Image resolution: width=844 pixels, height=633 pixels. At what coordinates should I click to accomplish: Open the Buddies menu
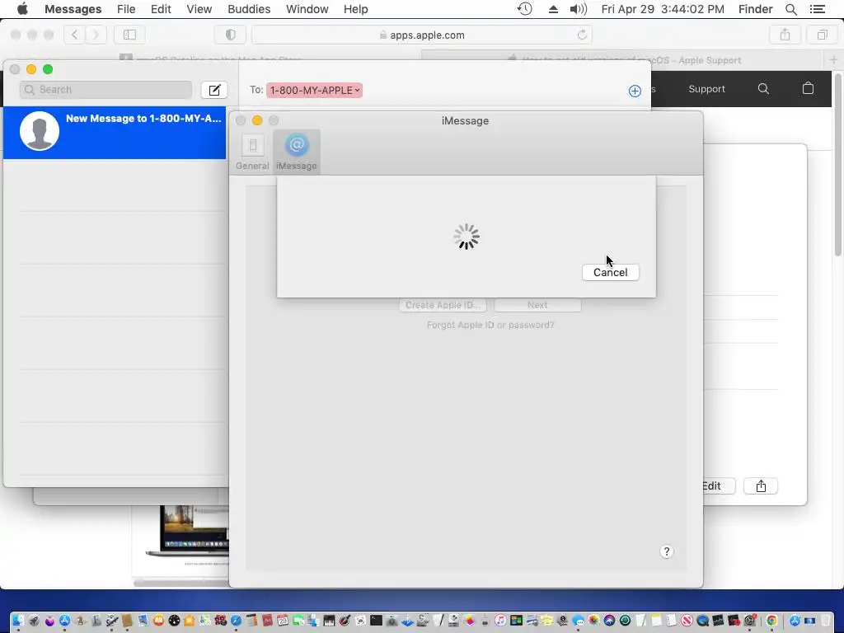[249, 9]
